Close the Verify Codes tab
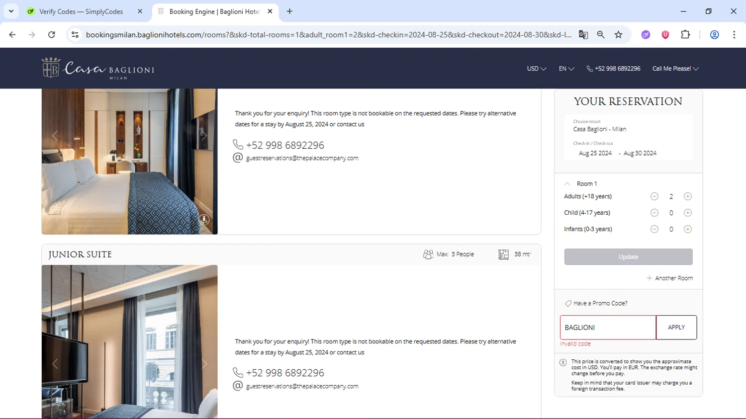This screenshot has width=746, height=419. tap(140, 11)
